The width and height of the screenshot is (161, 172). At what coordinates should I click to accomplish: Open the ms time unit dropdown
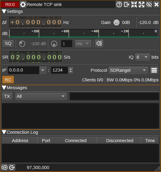tap(83, 44)
